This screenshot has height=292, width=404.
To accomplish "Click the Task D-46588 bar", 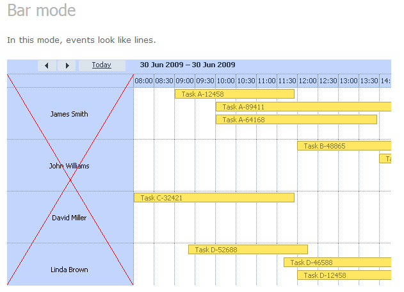I will (x=337, y=263).
